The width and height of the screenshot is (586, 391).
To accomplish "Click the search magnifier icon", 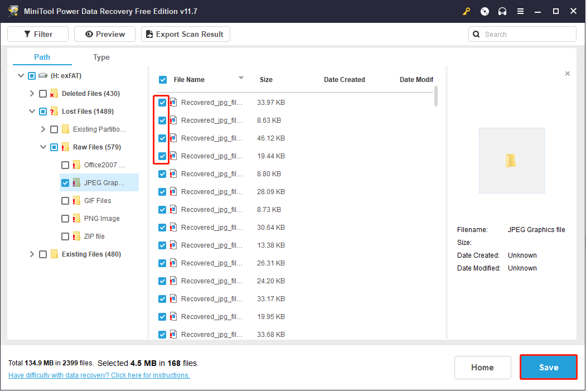I will (476, 34).
